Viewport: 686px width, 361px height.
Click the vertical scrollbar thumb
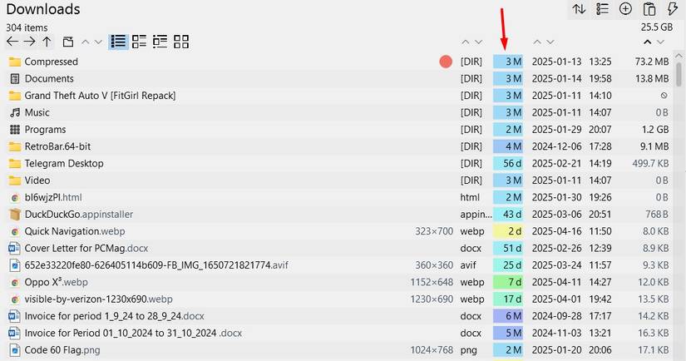[679, 75]
